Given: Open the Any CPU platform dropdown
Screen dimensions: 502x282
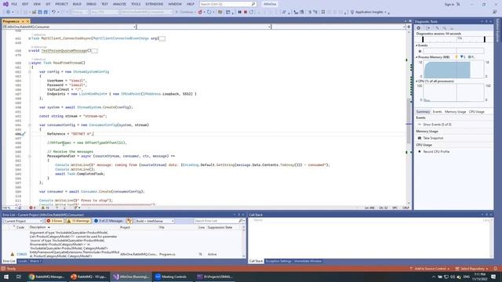Looking at the screenshot, I should coord(104,13).
